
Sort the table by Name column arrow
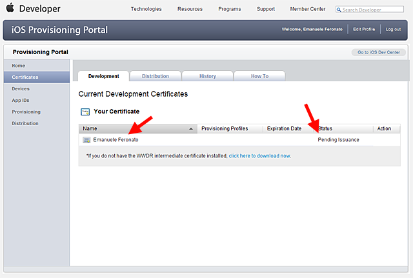(190, 128)
